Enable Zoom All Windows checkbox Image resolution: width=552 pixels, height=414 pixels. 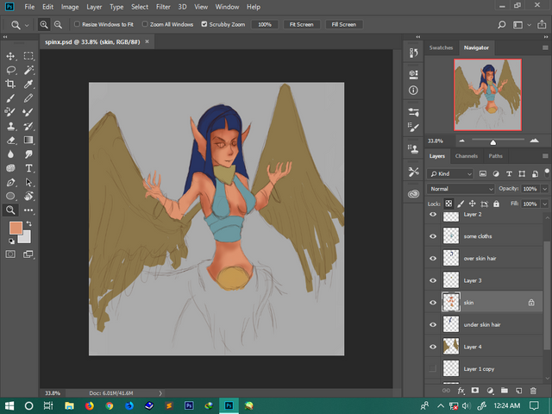[x=145, y=24]
